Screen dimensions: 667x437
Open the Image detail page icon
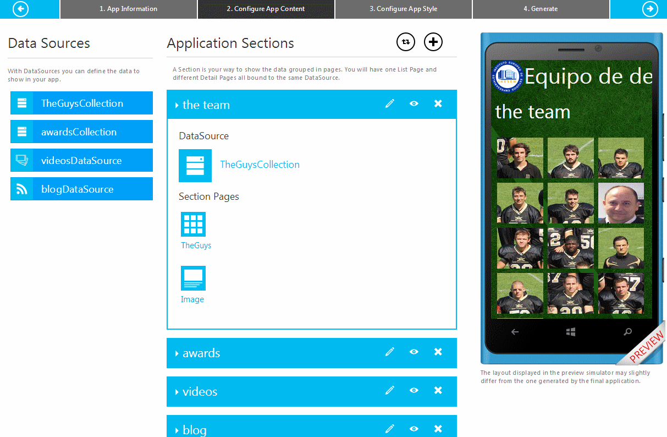[193, 278]
